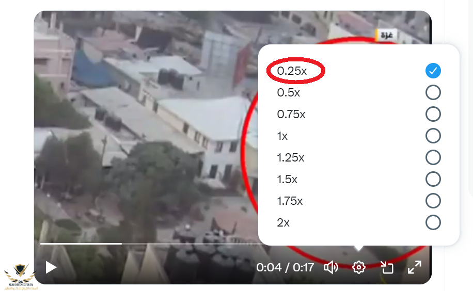Open the picture-in-picture pop-out icon
The image size is (473, 291).
[387, 267]
